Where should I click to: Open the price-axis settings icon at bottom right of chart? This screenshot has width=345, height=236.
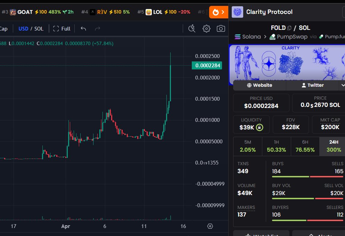tap(210, 226)
